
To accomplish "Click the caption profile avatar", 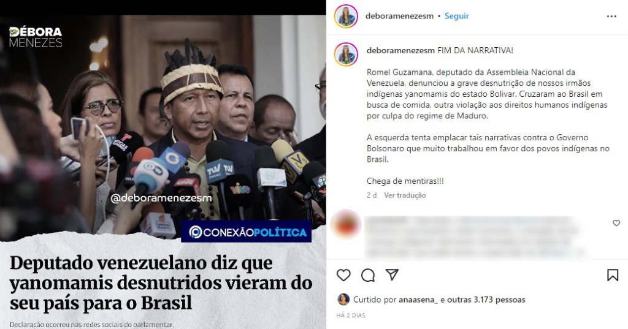I will (346, 54).
